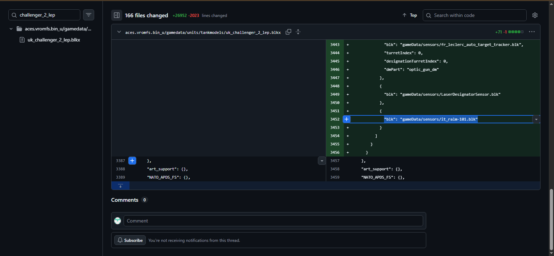Focus the Comment text box
Screen dimensions: 554x256
click(273, 221)
